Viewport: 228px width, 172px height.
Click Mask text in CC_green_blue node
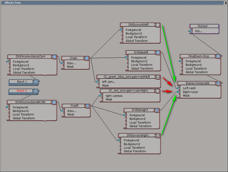[x=106, y=86]
